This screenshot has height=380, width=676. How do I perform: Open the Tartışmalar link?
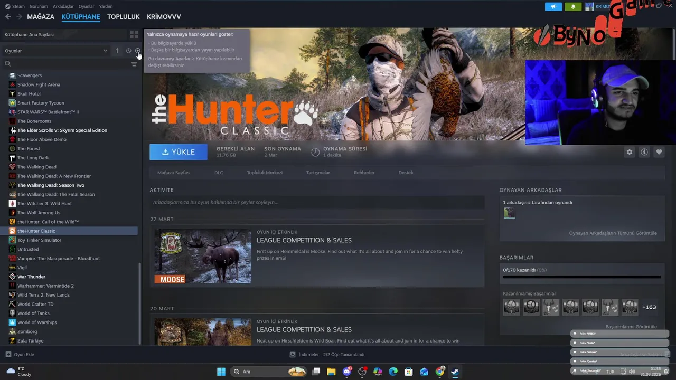pos(318,173)
